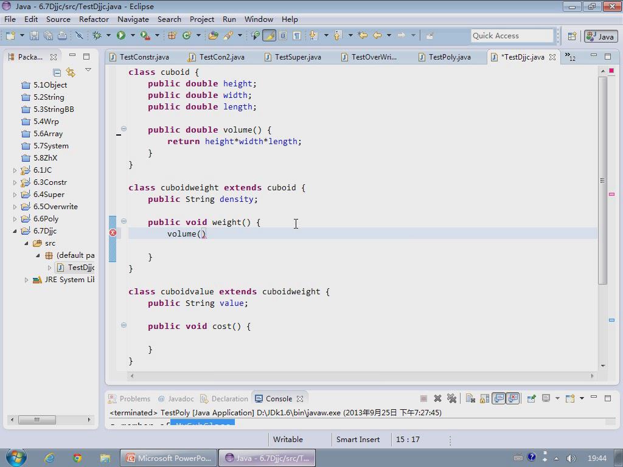
Task: Toggle Skip All Breakpoints
Action: click(x=79, y=36)
